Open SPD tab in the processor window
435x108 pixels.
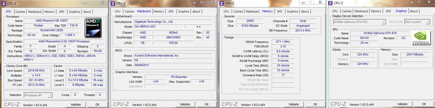click(x=62, y=12)
